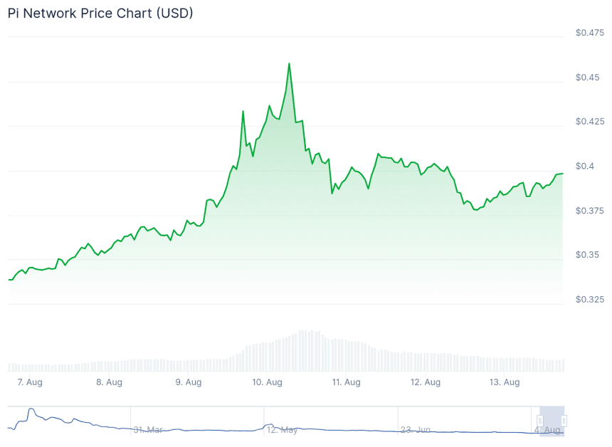Click the 7. Aug date label
Viewport: 612px width, 447px height.
(x=30, y=382)
